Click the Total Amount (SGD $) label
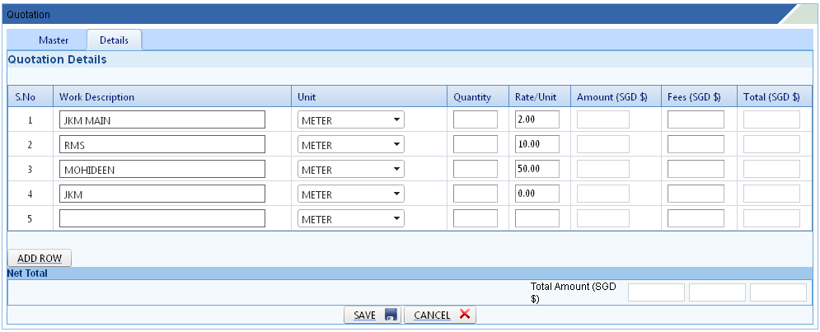 coord(574,292)
